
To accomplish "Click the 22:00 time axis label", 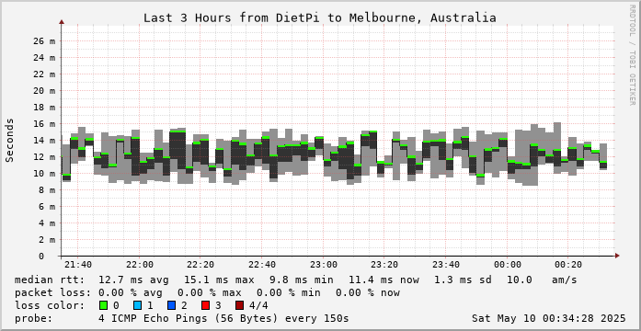I will pos(140,265).
